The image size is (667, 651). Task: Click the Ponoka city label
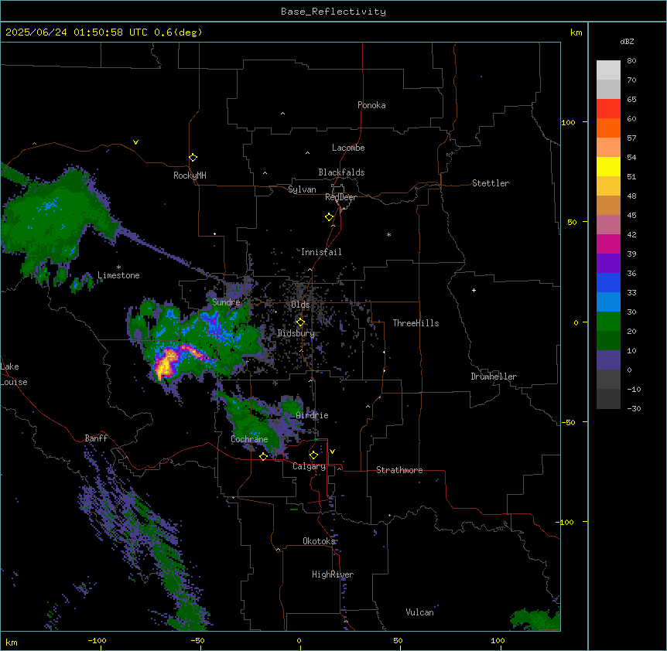click(x=371, y=105)
